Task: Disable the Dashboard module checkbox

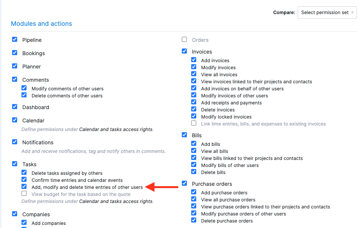Action: [15, 107]
